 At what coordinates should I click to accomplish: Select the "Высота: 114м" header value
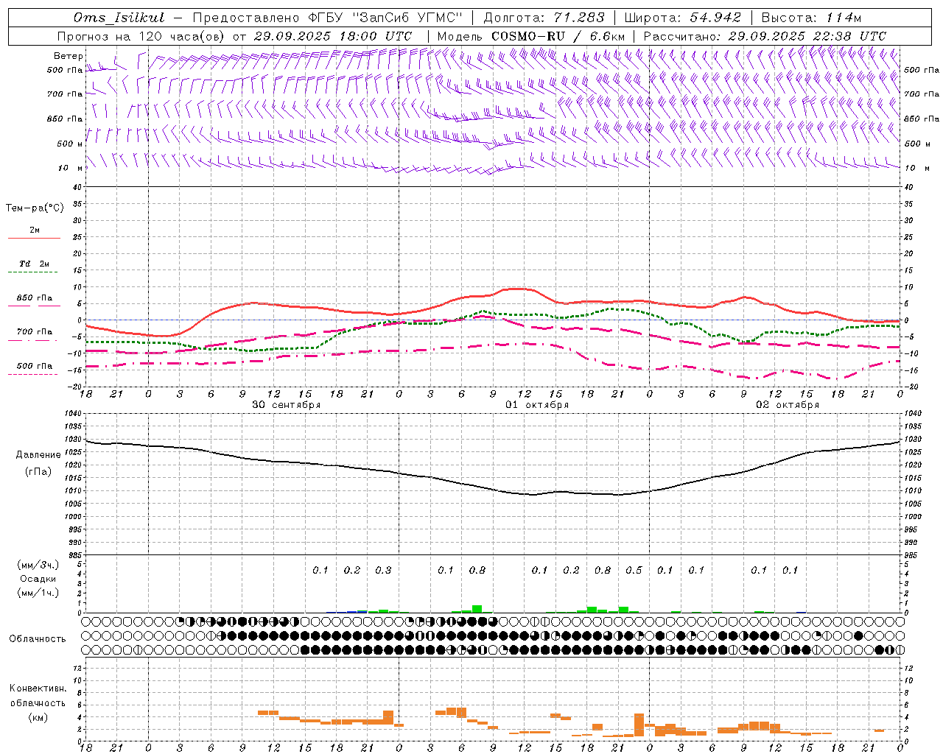811,18
